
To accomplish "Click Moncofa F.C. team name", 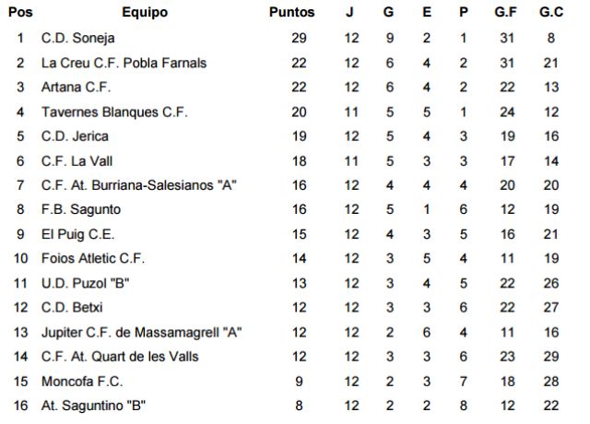I will pos(82,381).
